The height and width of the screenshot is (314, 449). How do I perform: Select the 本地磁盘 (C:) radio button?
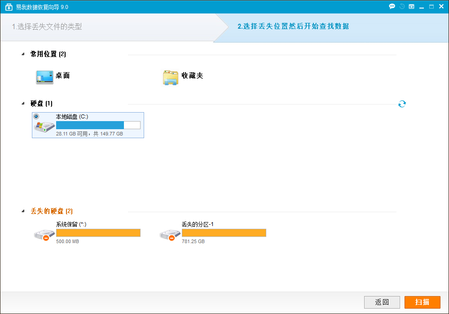click(x=36, y=116)
